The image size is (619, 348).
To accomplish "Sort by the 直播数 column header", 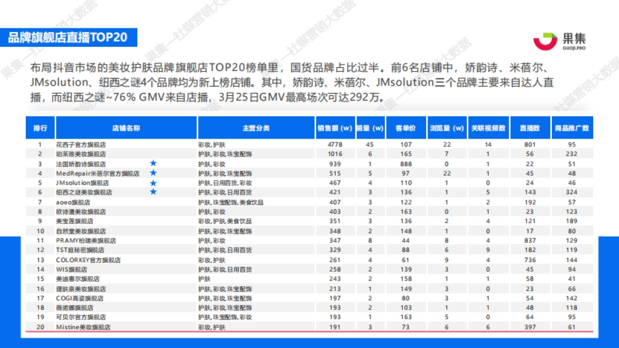I will tap(530, 127).
